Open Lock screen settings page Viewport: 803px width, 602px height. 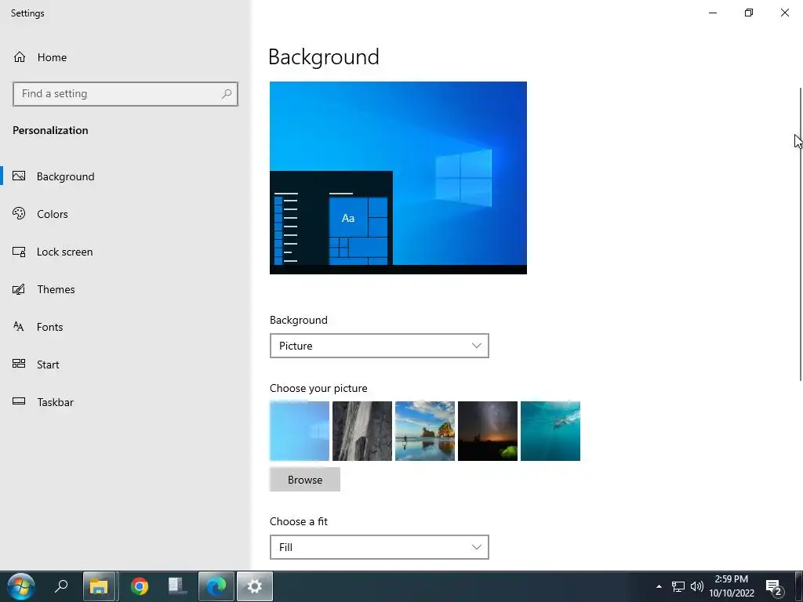(x=64, y=252)
